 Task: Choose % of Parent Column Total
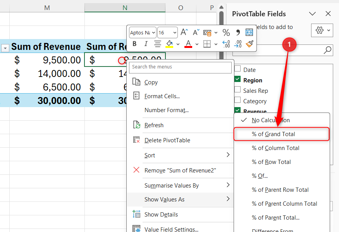pos(282,204)
